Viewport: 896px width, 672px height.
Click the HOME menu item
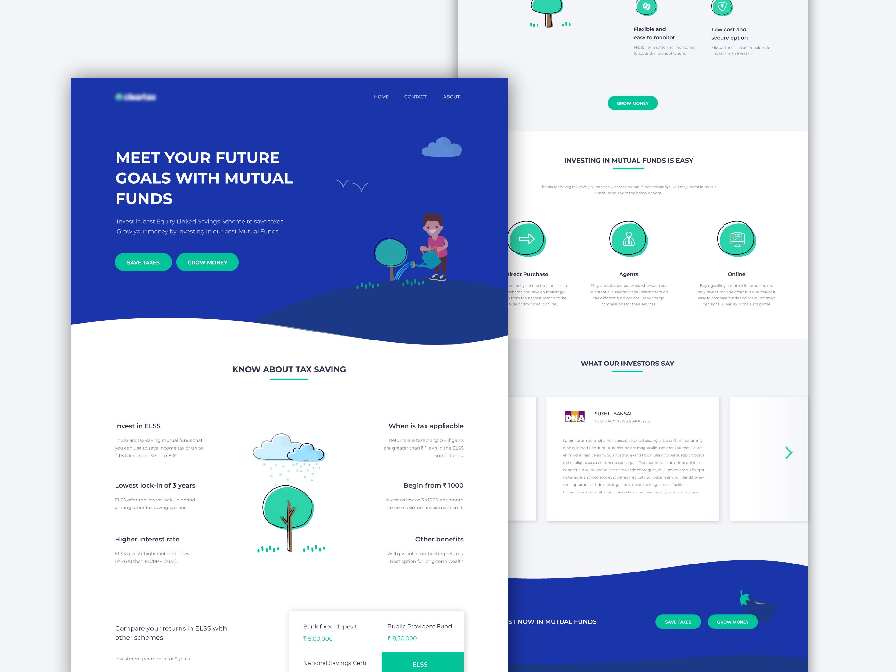[380, 97]
